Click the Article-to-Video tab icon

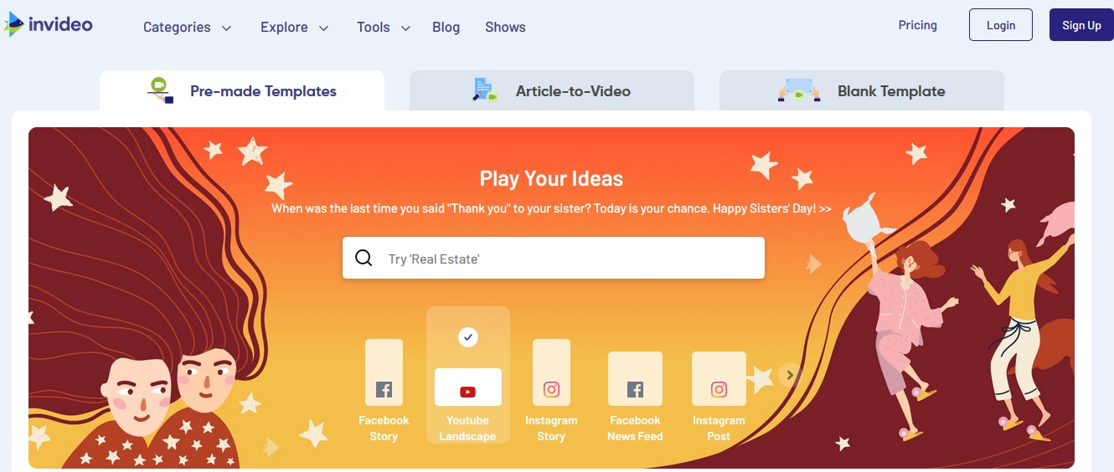pyautogui.click(x=485, y=90)
